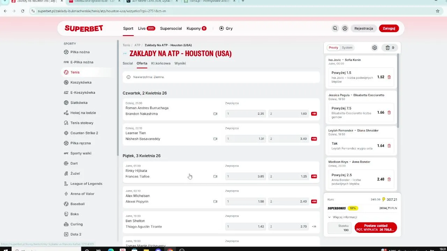The width and height of the screenshot is (447, 251).
Task: Open Counter-Strike 2 icon
Action: pos(66,133)
